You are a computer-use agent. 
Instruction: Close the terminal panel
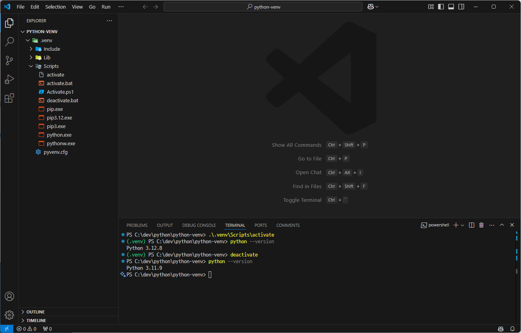click(512, 225)
